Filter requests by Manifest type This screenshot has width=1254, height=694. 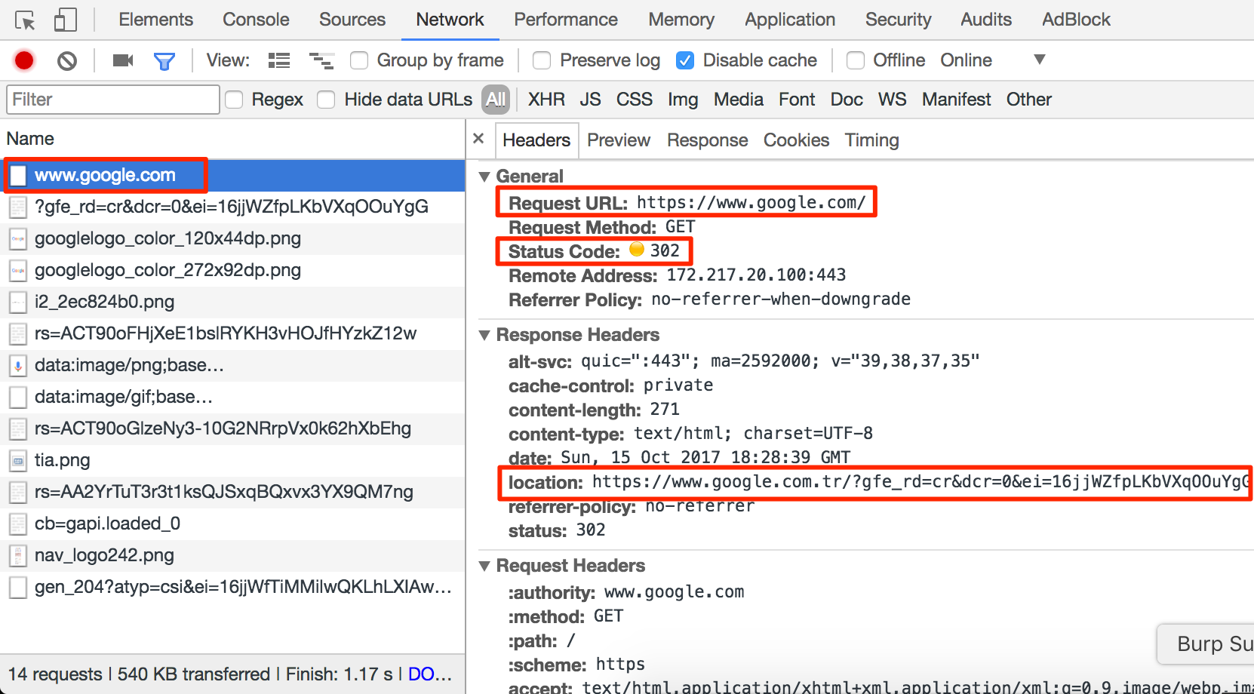pos(956,100)
